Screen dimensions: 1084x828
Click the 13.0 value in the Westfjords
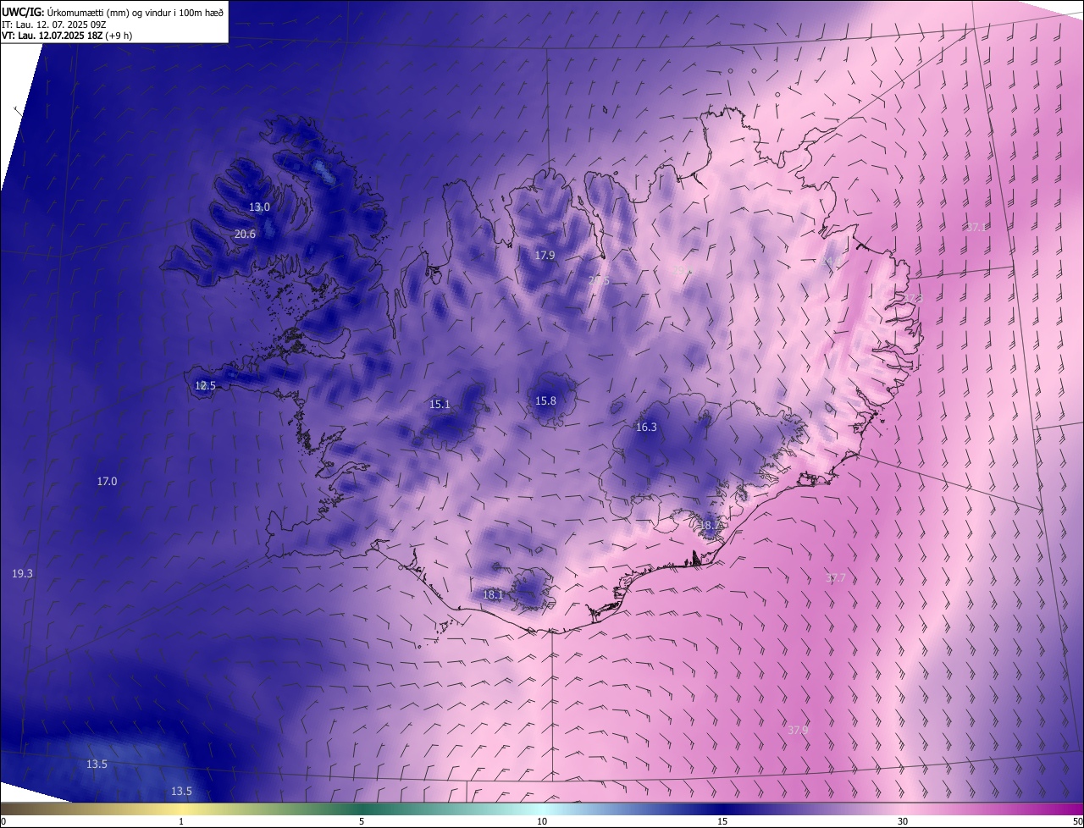259,207
